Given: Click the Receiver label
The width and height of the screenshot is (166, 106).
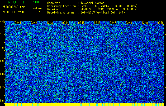Looking at the screenshot, I should pyautogui.click(x=54, y=9).
